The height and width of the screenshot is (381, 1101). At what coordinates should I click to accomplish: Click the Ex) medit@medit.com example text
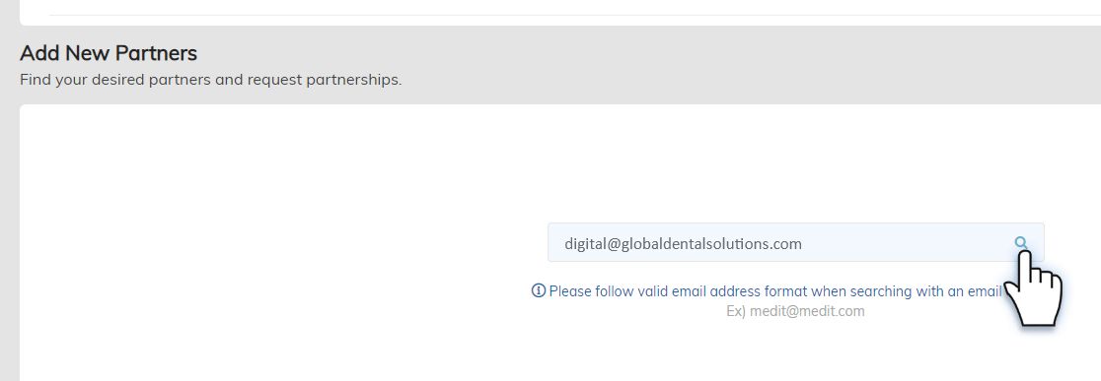coord(795,311)
